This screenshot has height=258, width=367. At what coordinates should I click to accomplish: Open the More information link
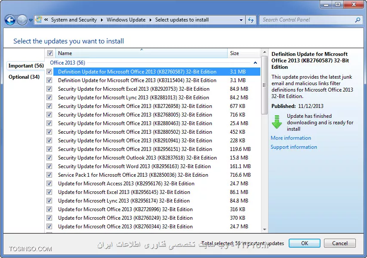pos(291,138)
